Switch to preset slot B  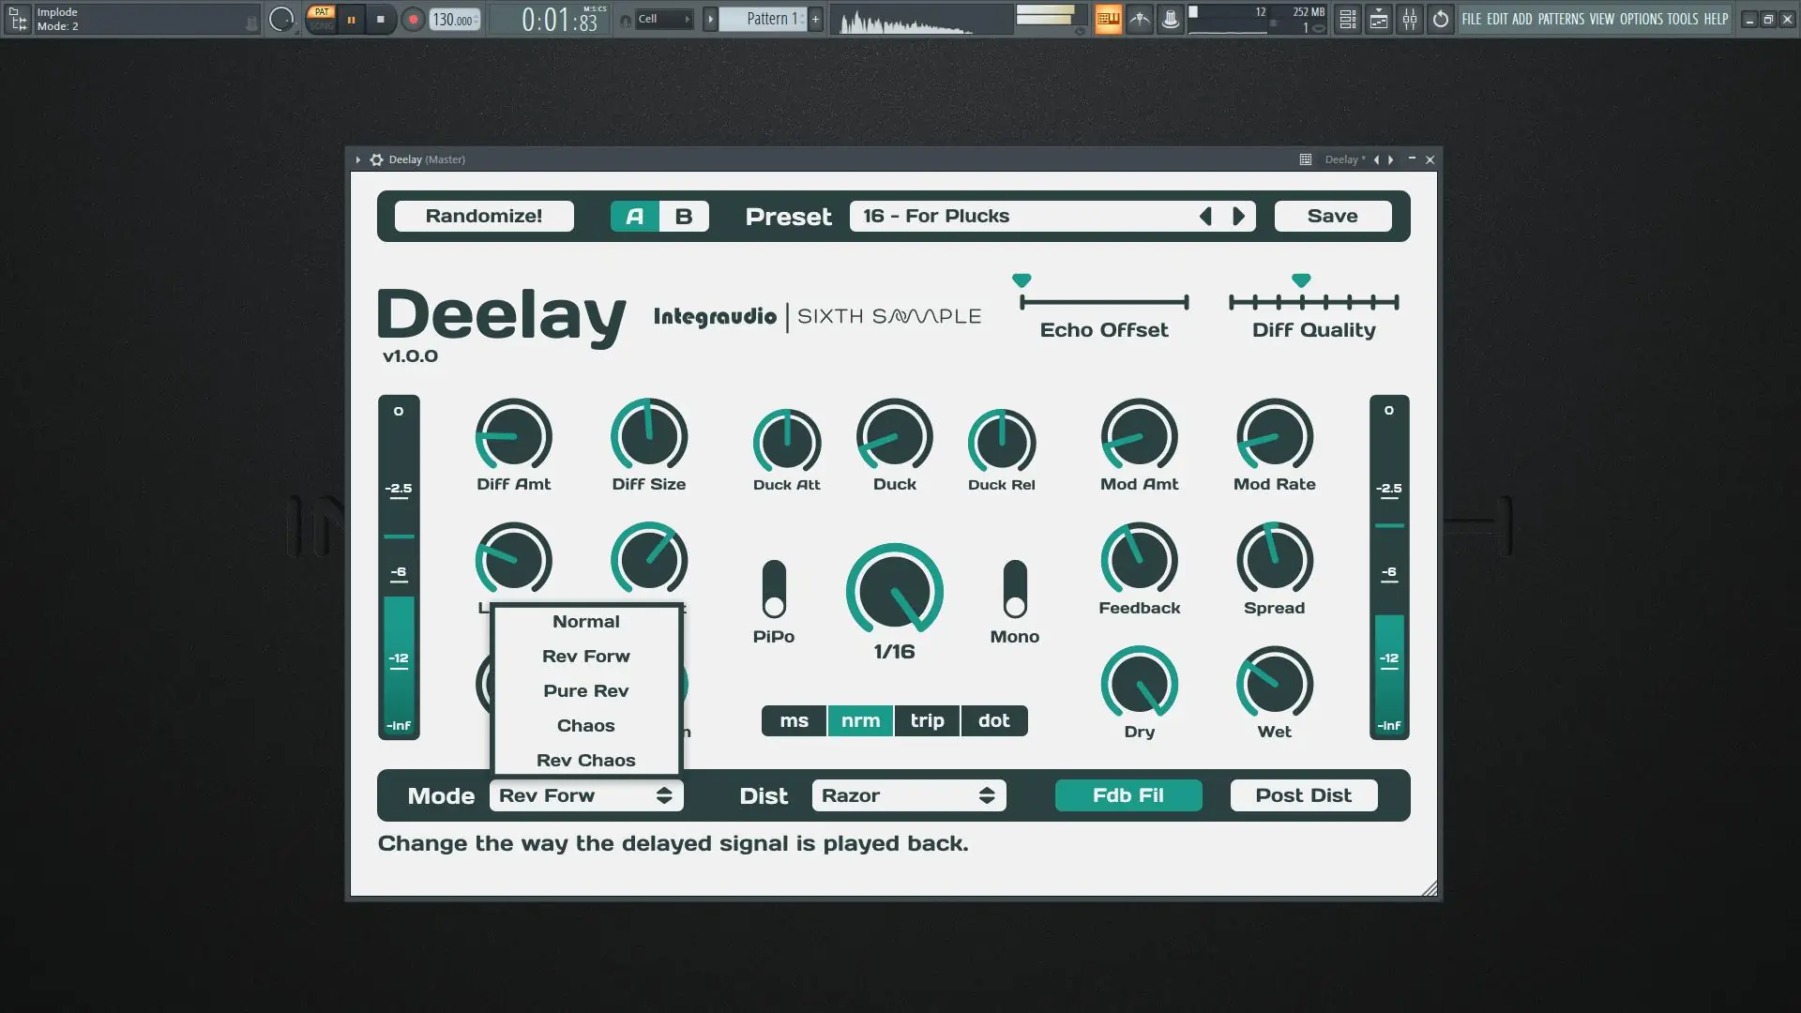684,217
